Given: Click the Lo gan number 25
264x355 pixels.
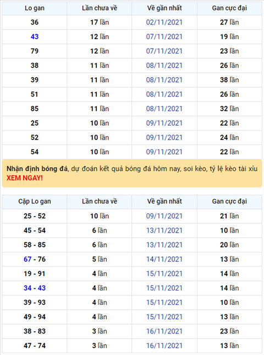Looking at the screenshot, I should tap(35, 123).
